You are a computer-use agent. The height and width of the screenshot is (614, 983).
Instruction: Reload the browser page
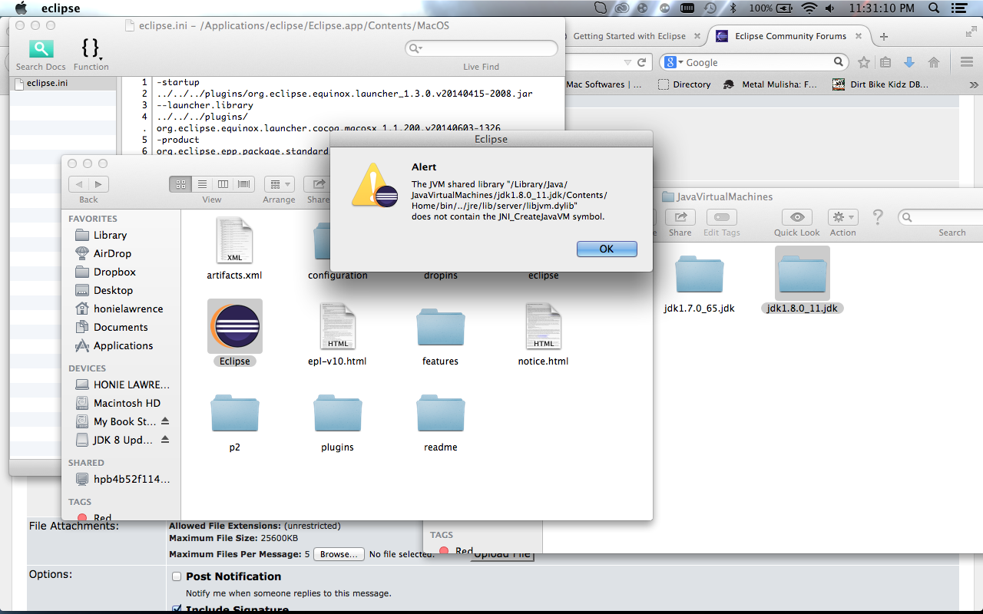tap(642, 62)
